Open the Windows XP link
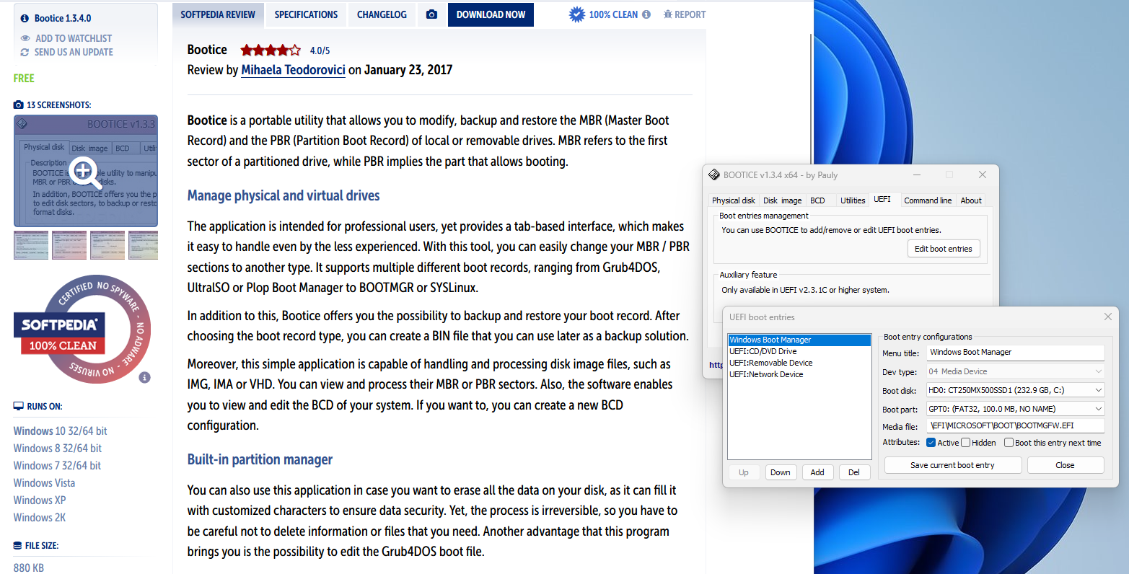 coord(40,500)
